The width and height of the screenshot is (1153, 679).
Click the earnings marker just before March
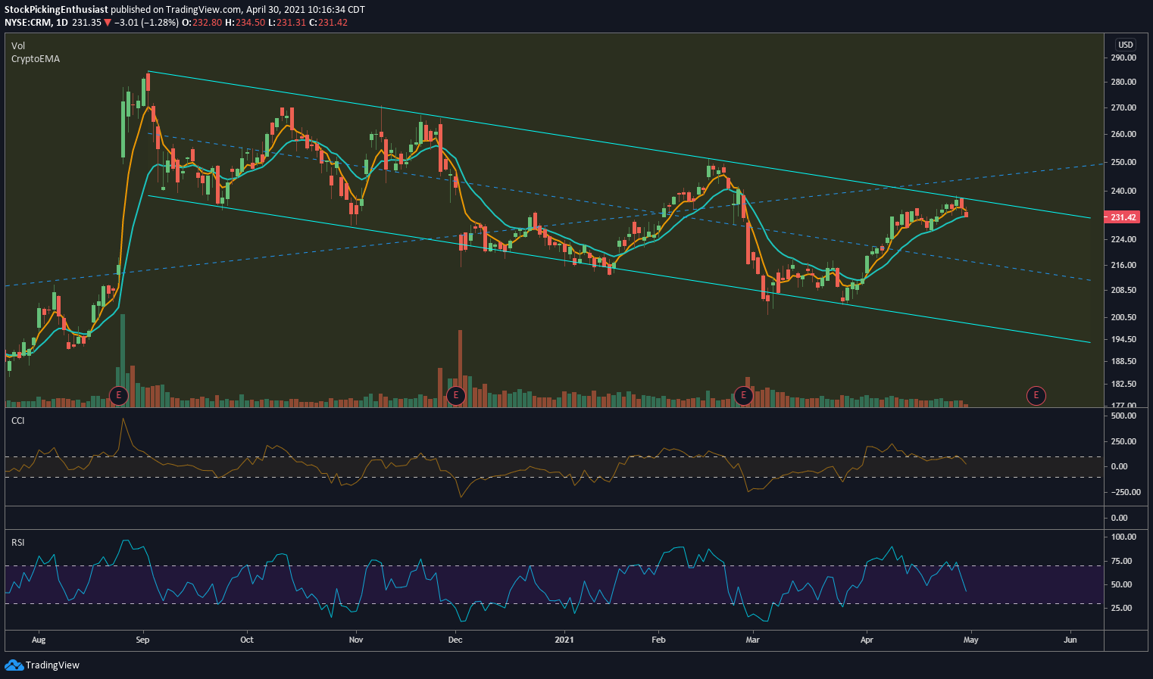(x=744, y=395)
